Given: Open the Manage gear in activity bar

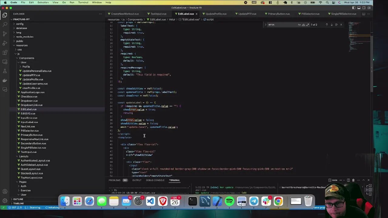Looking at the screenshot, I should coord(5,200).
